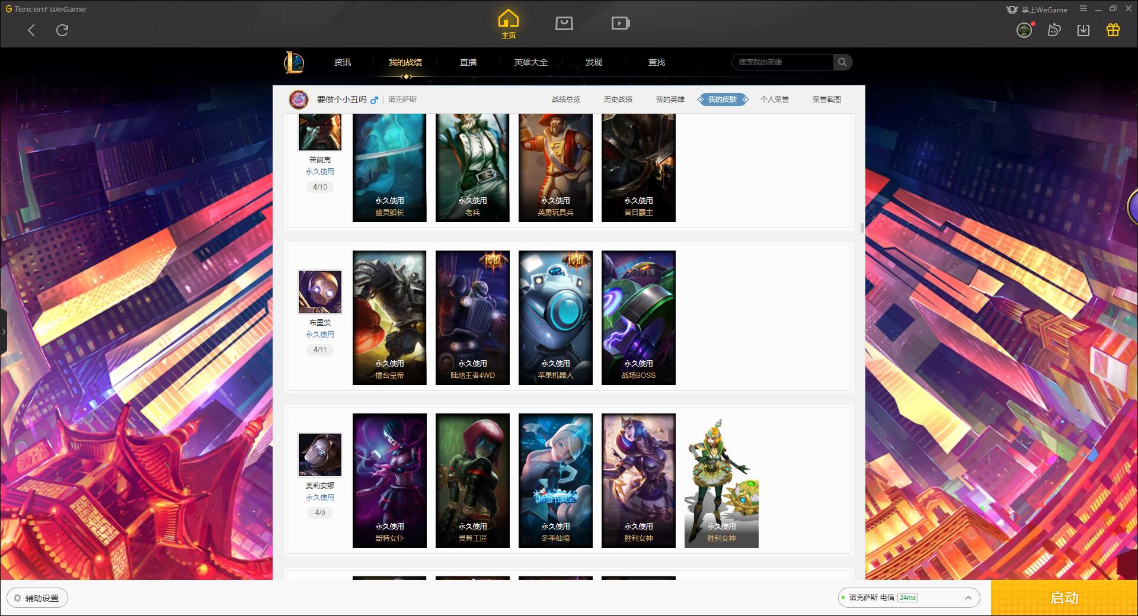Screen dimensions: 1138x616
Task: Open the 我的战绩 tab
Action: tap(405, 62)
